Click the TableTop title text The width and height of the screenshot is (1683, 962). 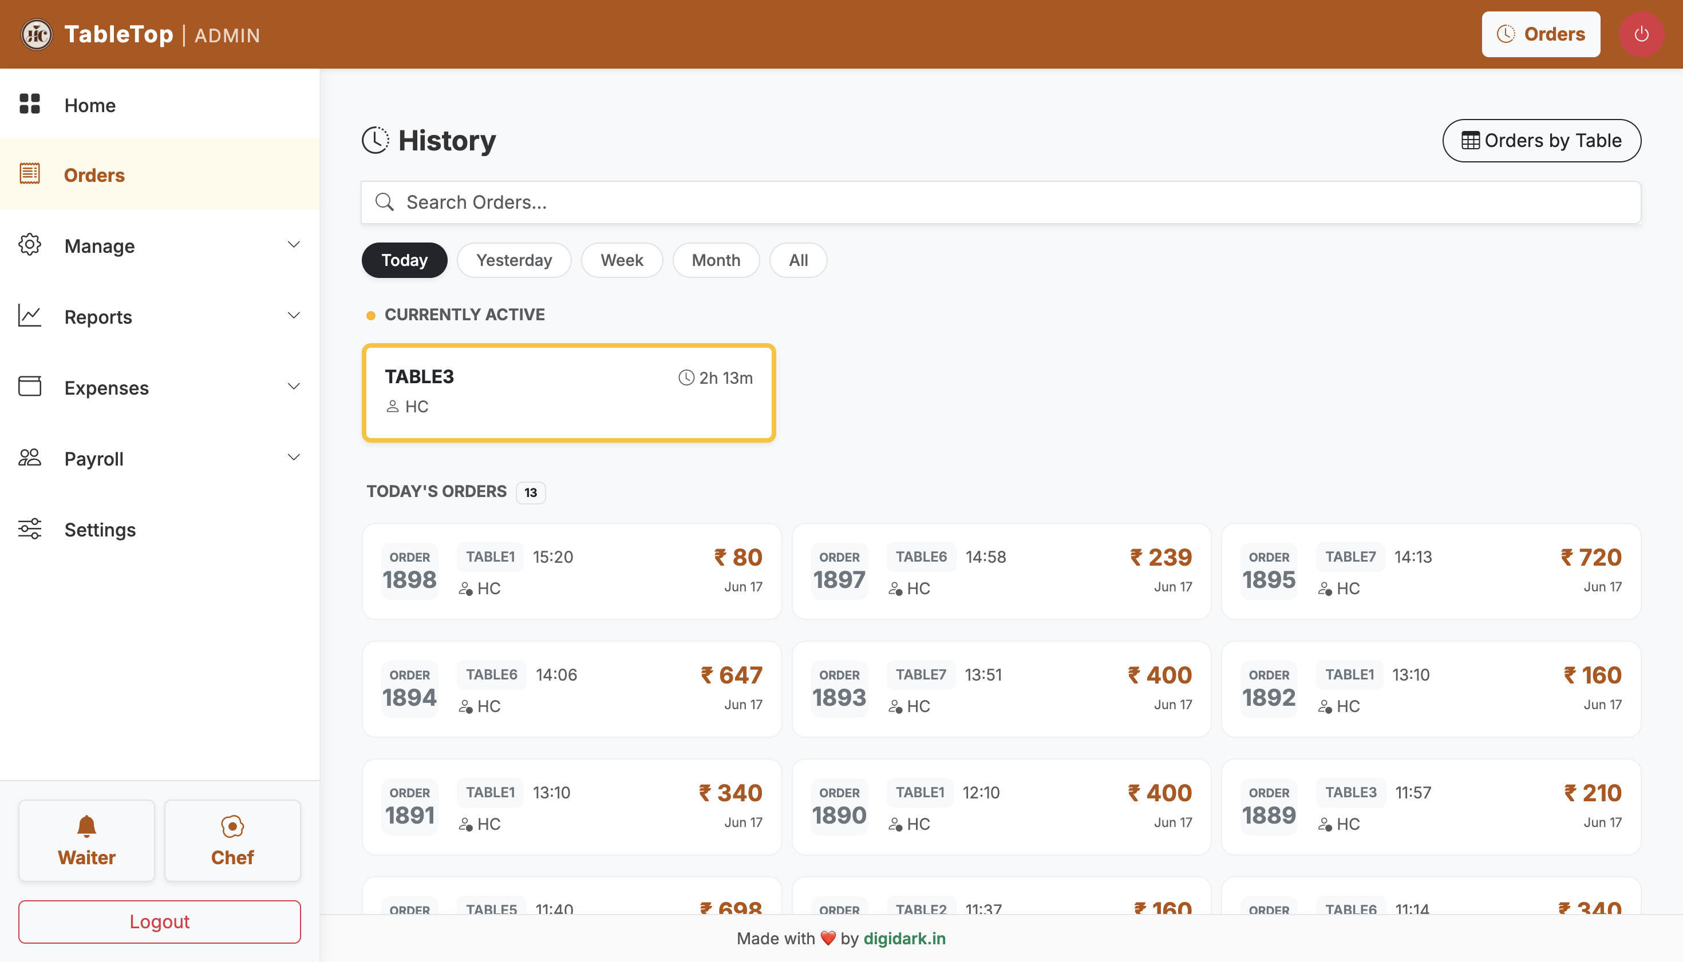pos(119,34)
